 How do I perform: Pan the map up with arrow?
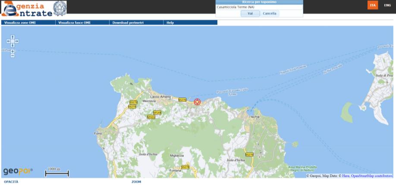(x=13, y=37)
